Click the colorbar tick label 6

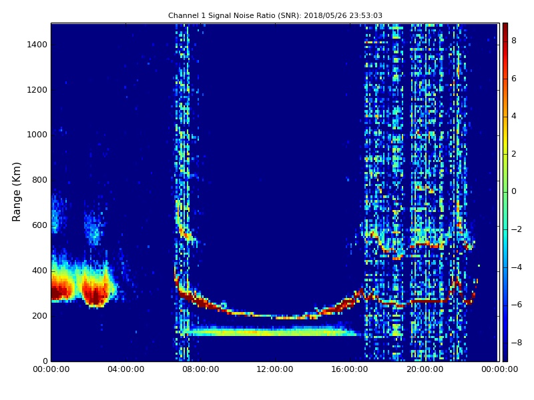coord(514,79)
